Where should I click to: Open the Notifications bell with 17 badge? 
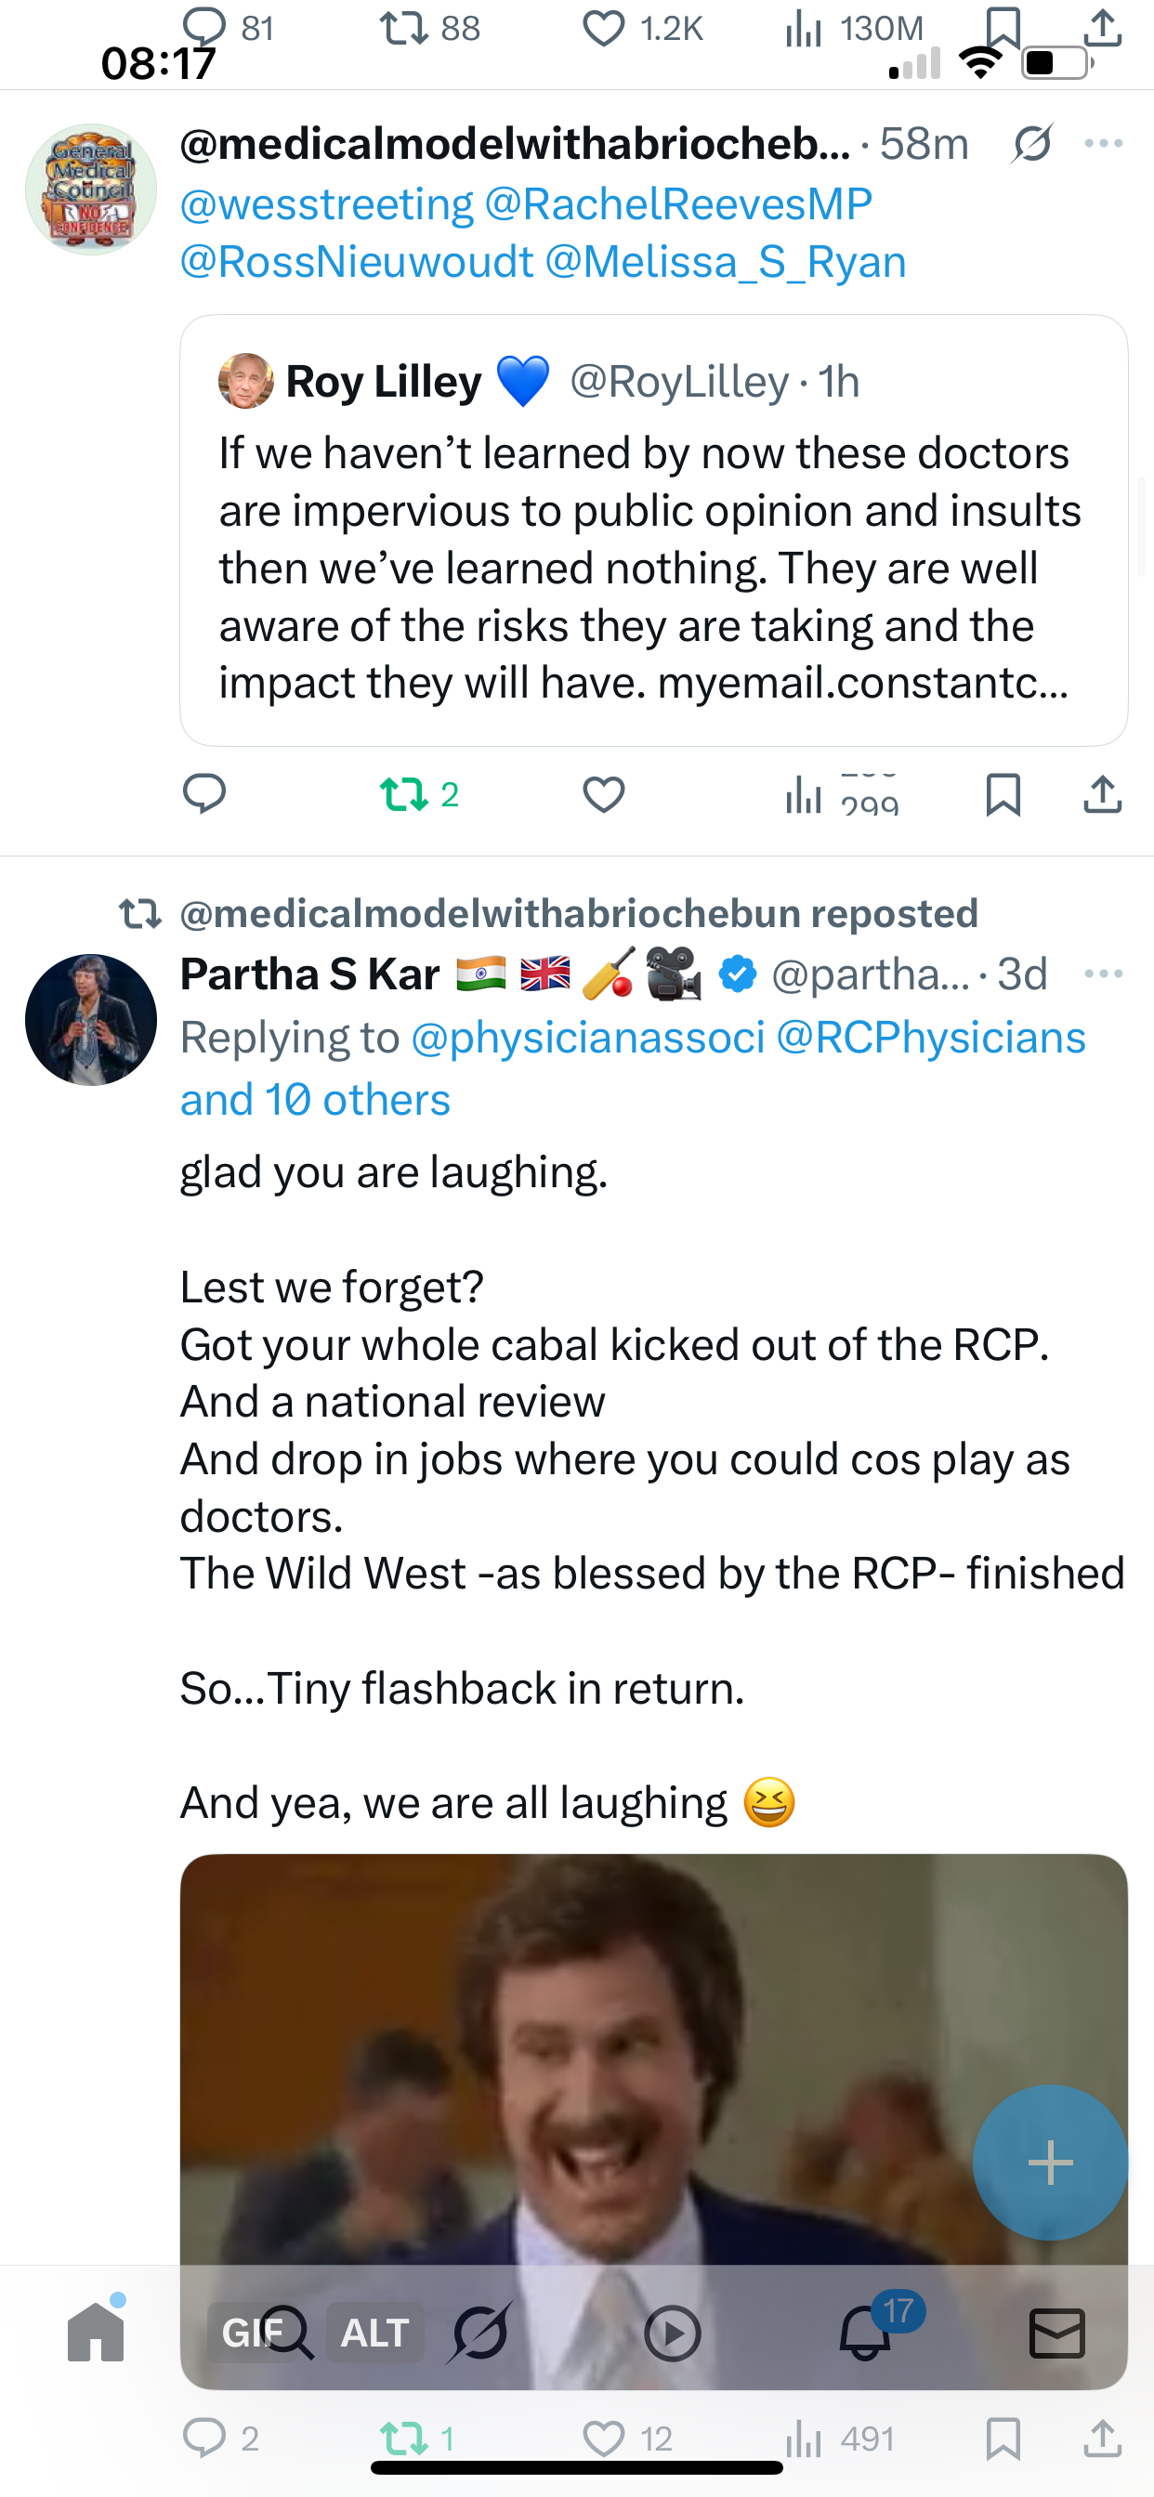pyautogui.click(x=866, y=2331)
